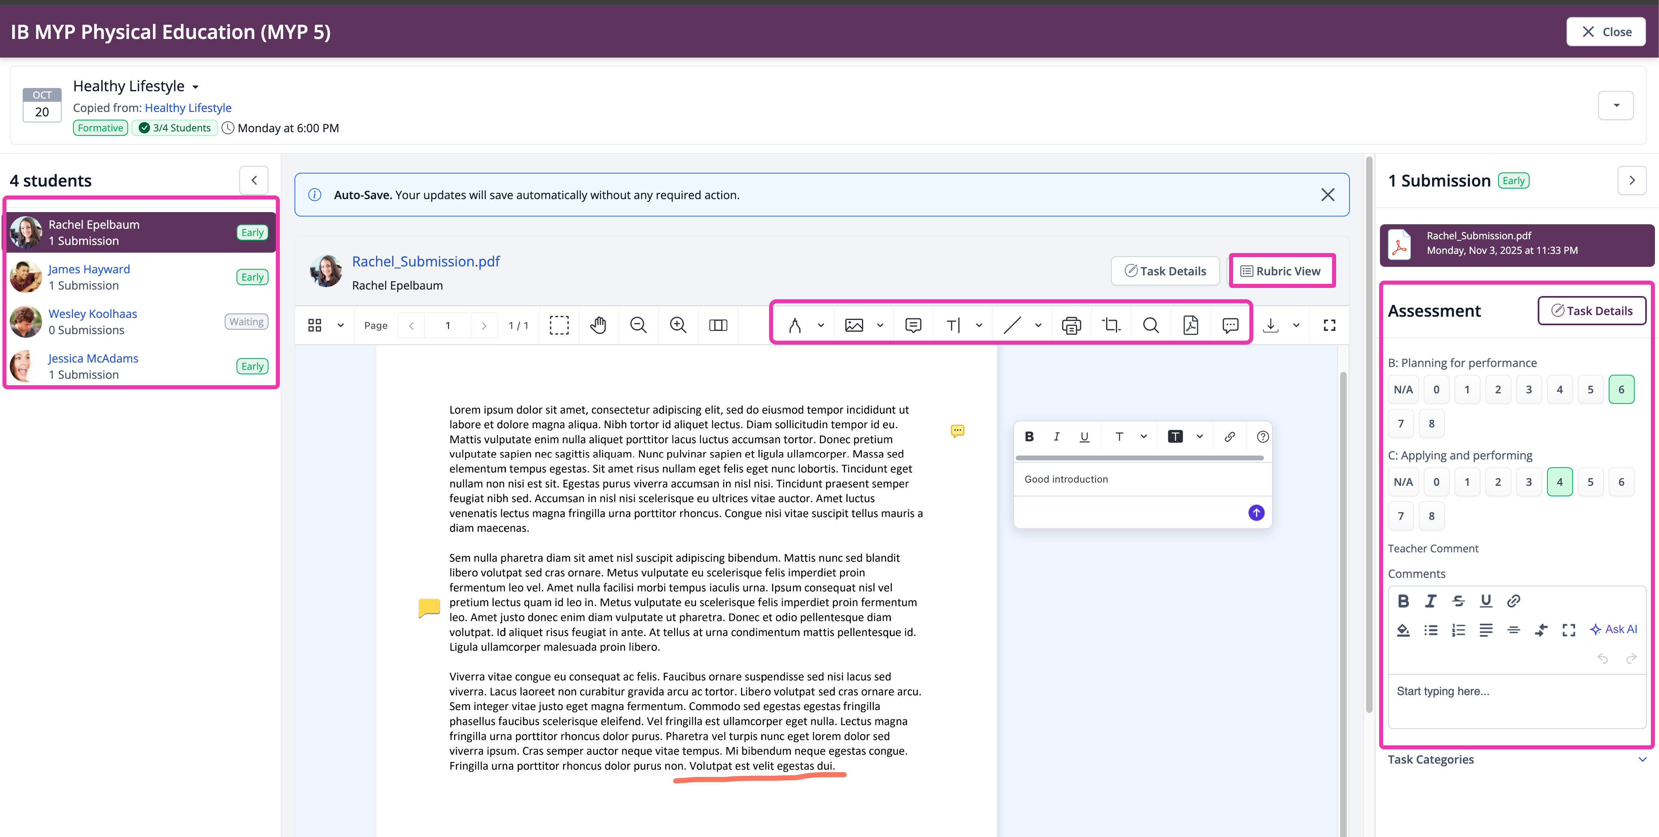Open search in document
Screen dimensions: 1659x837
(1151, 325)
